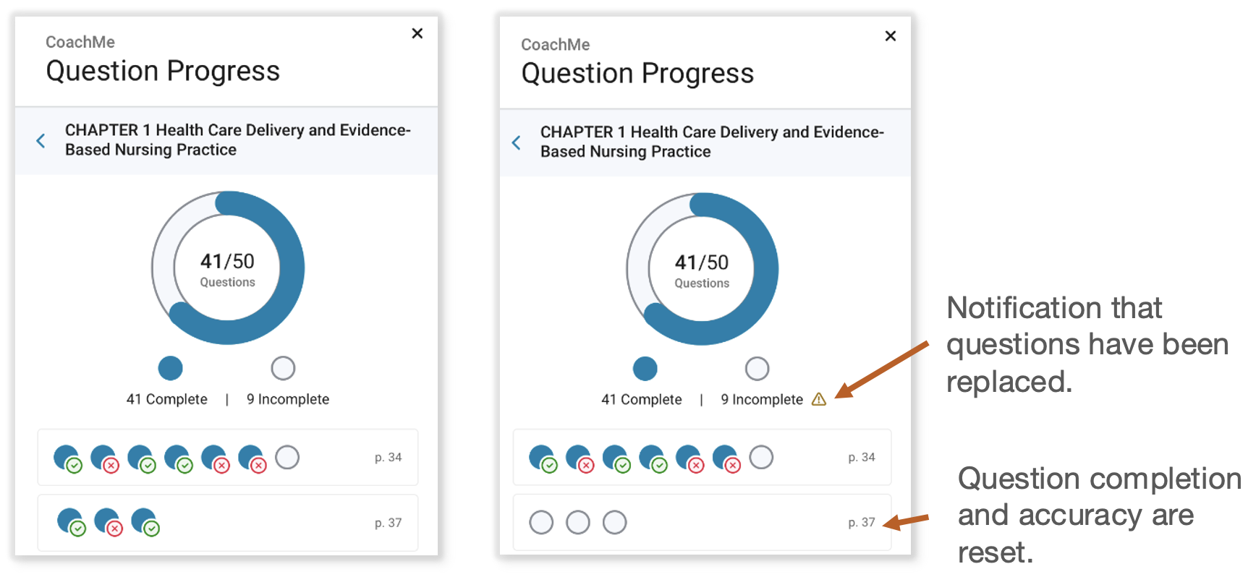The height and width of the screenshot is (577, 1256).
Task: Select the incorrect question dot, left p. 37
Action: (x=108, y=522)
